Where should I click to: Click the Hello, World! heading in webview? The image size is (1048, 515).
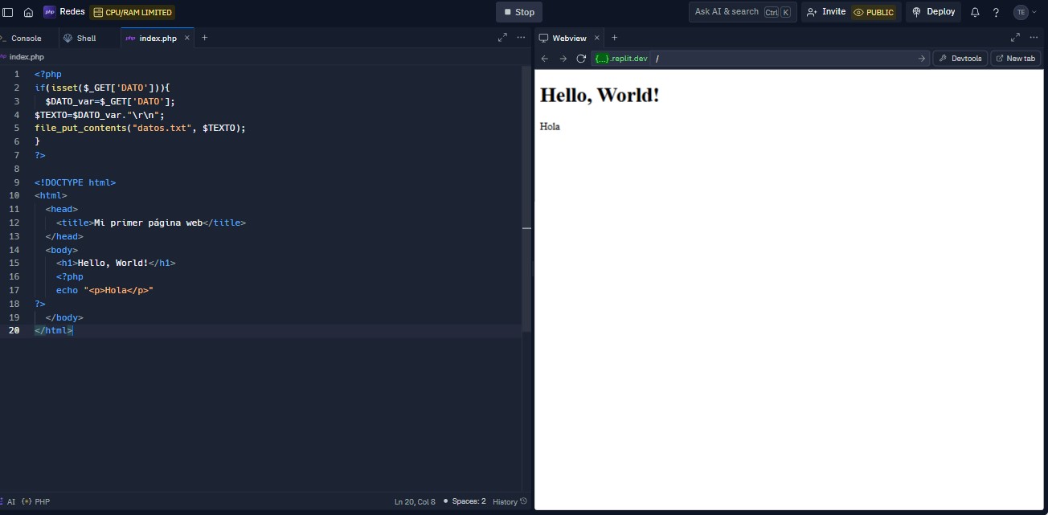(x=600, y=95)
